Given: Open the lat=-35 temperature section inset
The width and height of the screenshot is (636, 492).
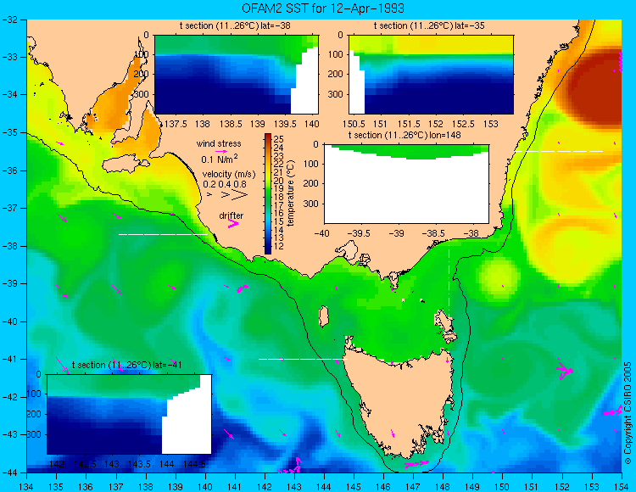Looking at the screenshot, I should click(x=431, y=75).
